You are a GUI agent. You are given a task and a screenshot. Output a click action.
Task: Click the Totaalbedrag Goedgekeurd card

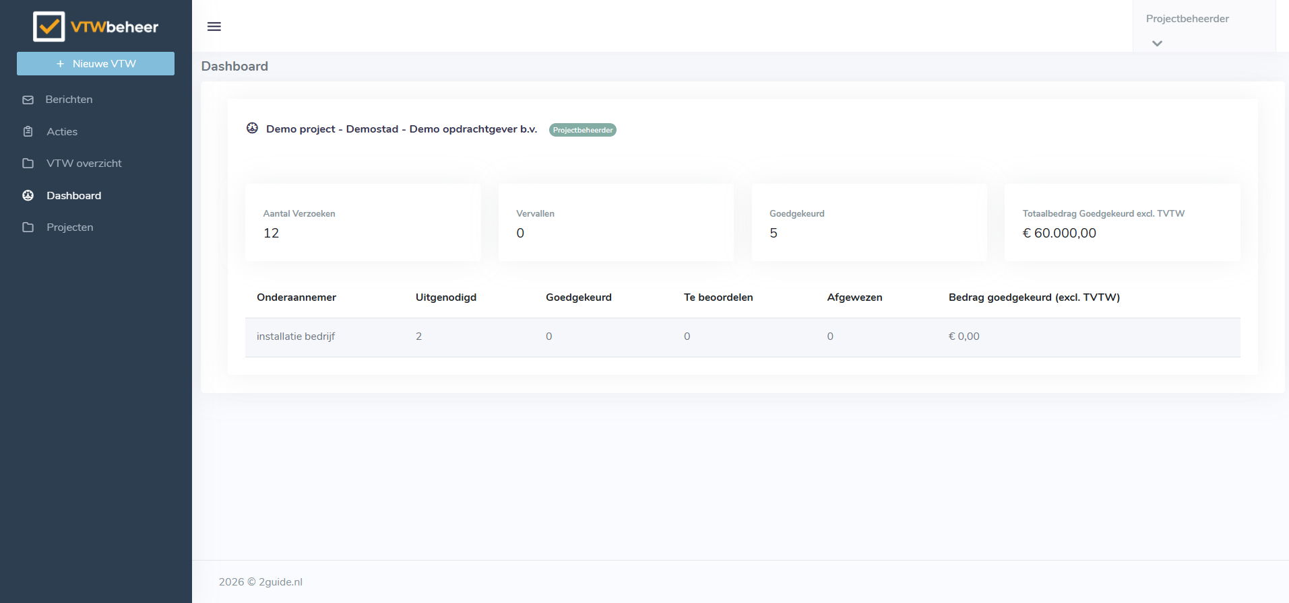click(1122, 223)
